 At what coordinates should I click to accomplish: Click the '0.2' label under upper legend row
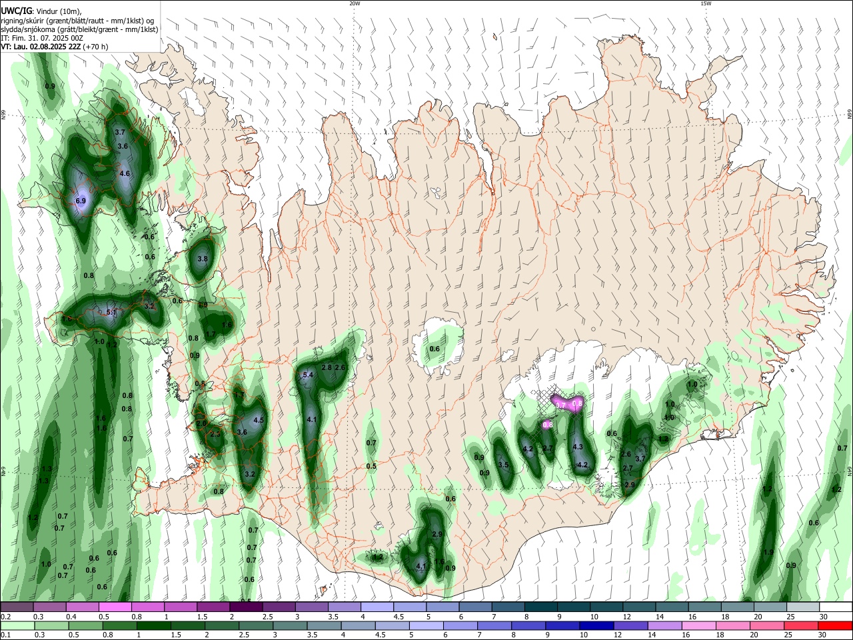(5, 617)
